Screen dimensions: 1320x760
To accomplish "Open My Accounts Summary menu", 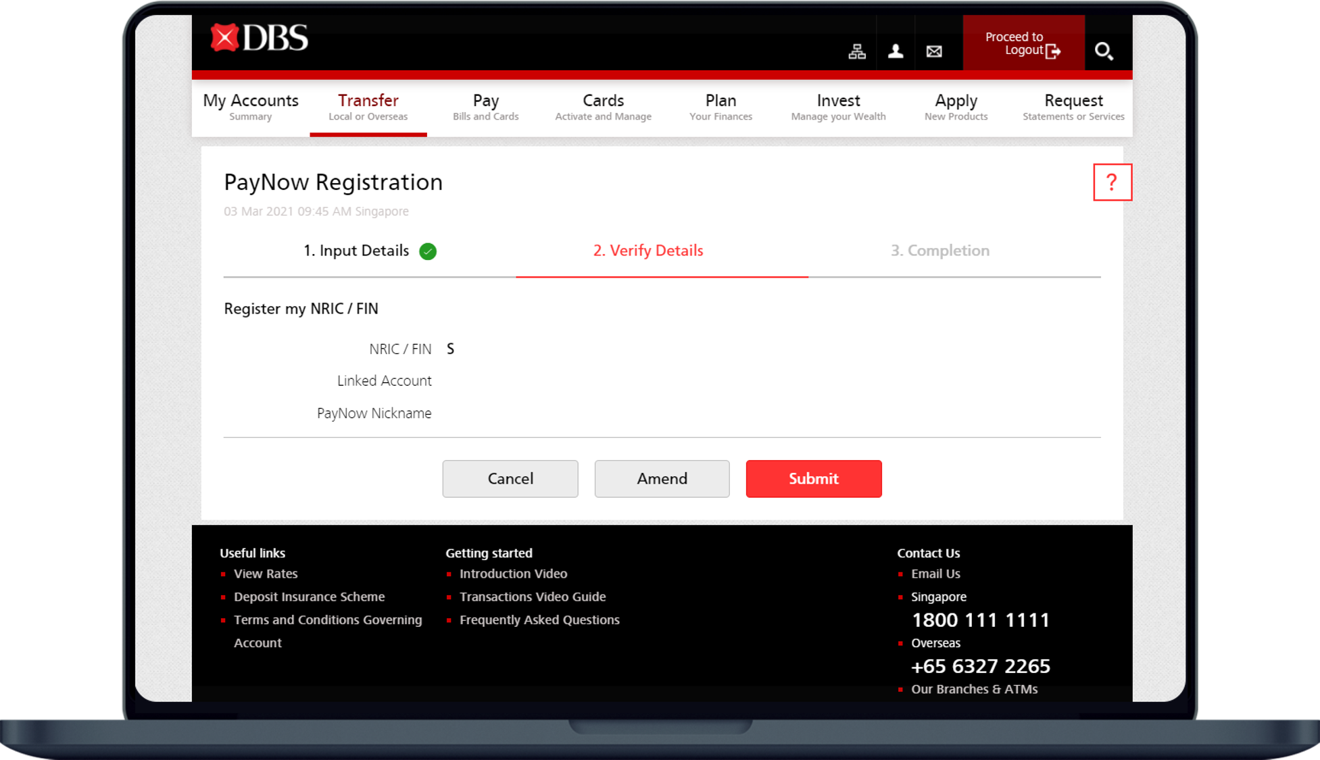I will click(251, 107).
